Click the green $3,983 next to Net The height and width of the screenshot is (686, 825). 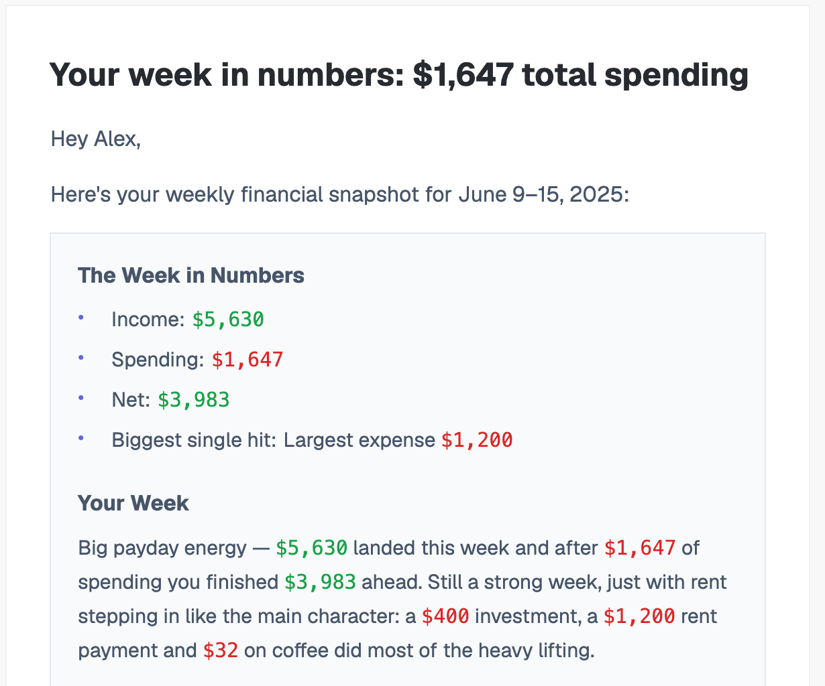point(194,400)
